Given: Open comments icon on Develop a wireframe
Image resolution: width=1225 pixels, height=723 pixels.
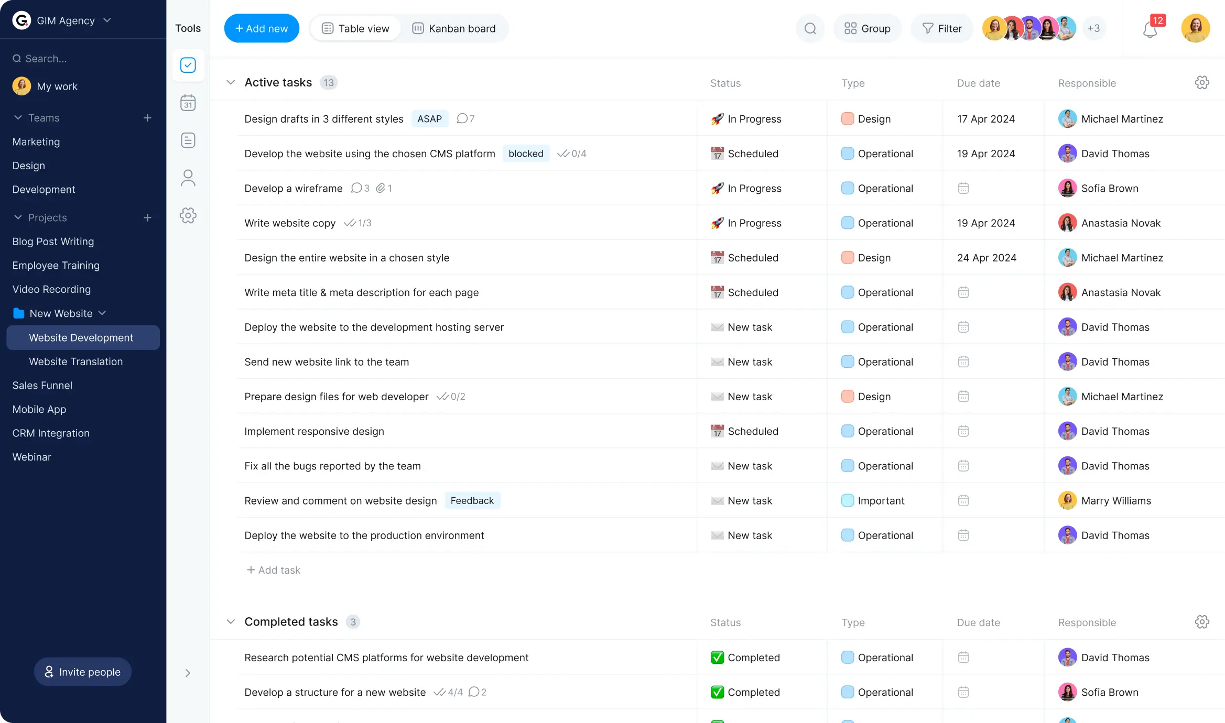Looking at the screenshot, I should click(x=360, y=188).
